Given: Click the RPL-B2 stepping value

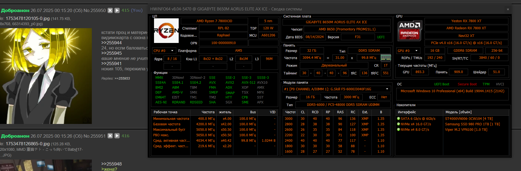Looking at the screenshot, I should tap(223, 28).
